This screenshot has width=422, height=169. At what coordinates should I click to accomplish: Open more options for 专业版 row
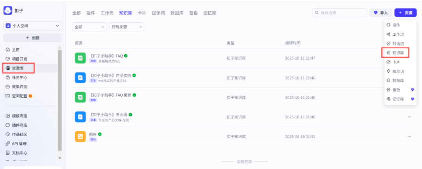(x=409, y=117)
